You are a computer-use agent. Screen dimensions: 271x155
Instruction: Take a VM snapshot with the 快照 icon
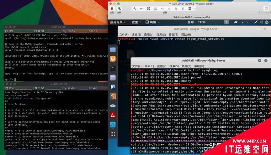click(119, 8)
